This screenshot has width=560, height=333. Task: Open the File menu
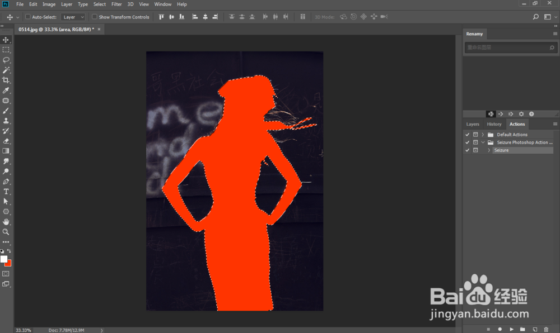[20, 4]
